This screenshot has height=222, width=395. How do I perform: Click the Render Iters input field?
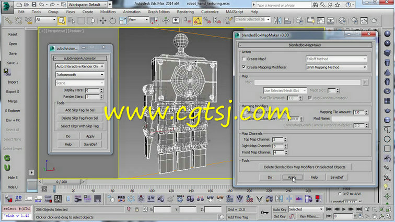tap(92, 97)
